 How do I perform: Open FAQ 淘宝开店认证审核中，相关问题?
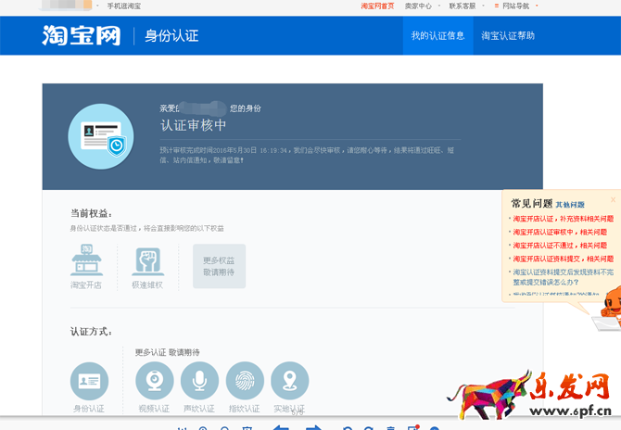pos(560,232)
